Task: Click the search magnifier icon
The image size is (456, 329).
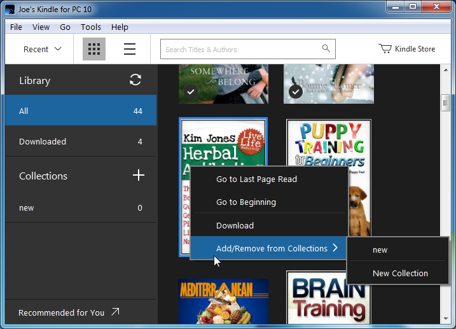Action: click(326, 48)
